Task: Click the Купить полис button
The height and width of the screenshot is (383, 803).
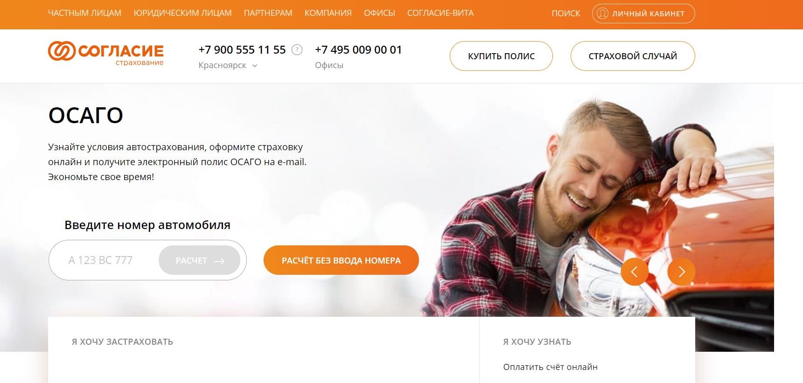Action: (501, 56)
